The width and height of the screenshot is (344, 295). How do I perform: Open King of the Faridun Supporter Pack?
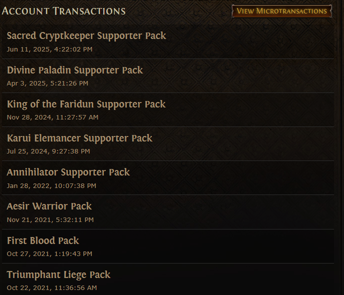coord(86,104)
